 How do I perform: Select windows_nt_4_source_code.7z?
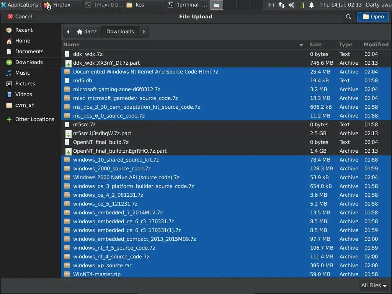[226, 256]
